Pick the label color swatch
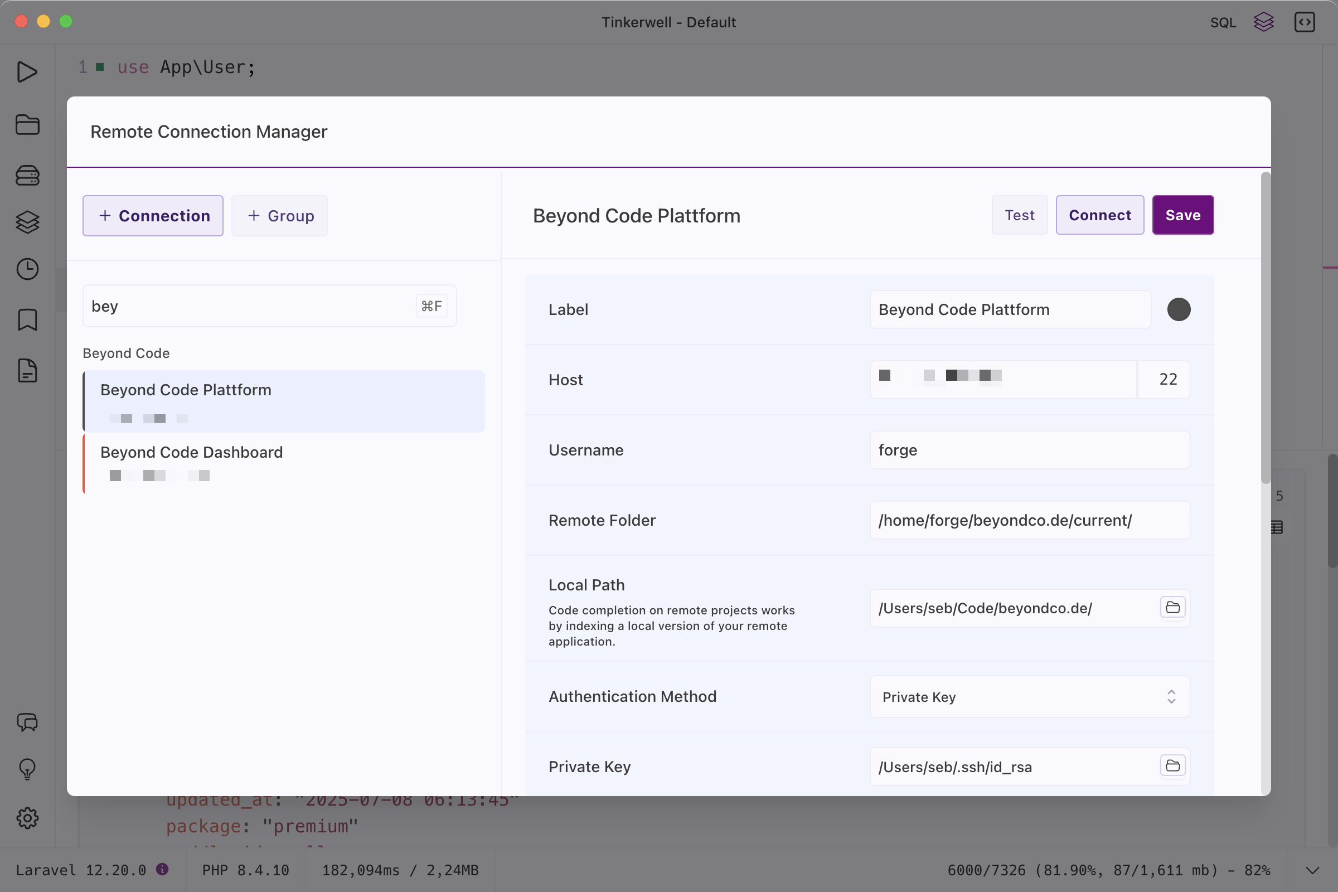 point(1179,309)
